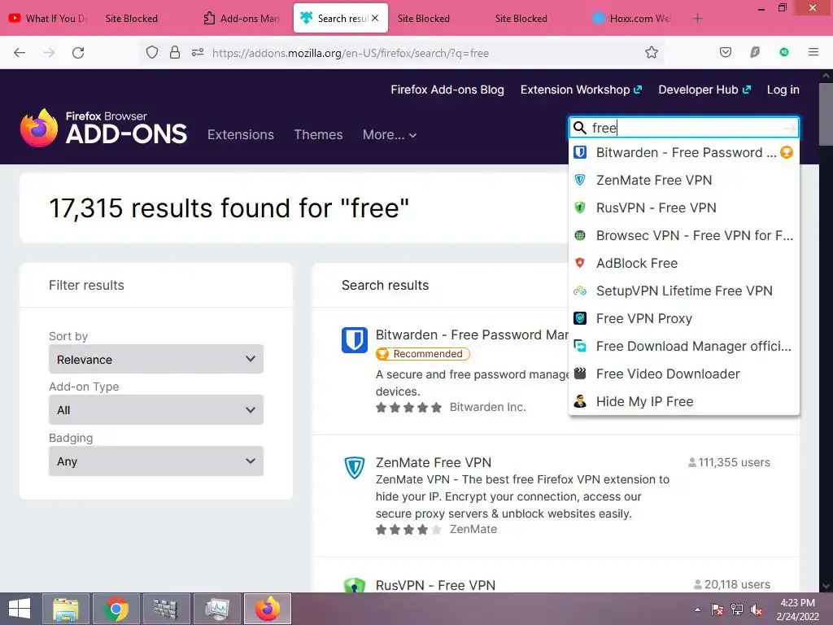This screenshot has height=625, width=833.
Task: Select RusVPN - Free VPN suggestion
Action: click(683, 208)
